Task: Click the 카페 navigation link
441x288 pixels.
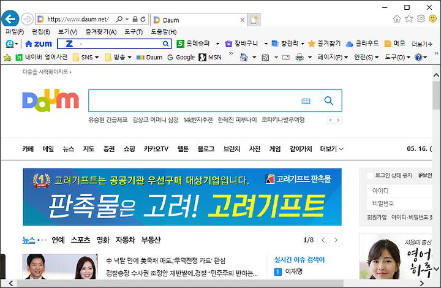Action: point(28,149)
